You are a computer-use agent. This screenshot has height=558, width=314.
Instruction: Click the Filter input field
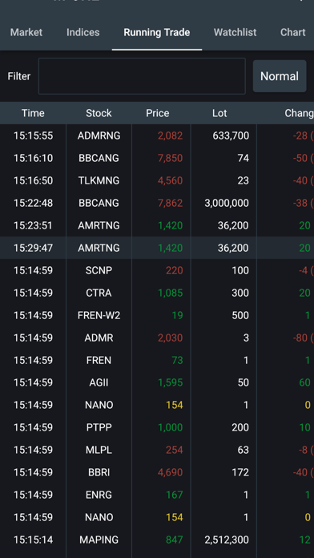(x=142, y=76)
